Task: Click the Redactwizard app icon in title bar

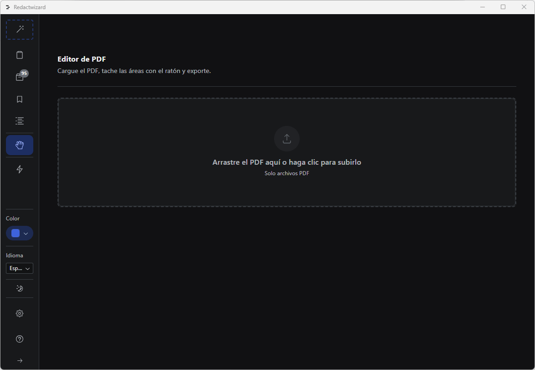Action: click(x=8, y=7)
